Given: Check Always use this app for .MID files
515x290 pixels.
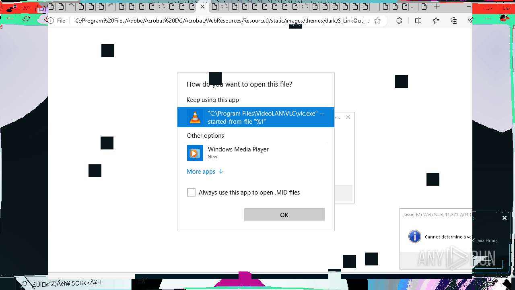Looking at the screenshot, I should point(191,193).
